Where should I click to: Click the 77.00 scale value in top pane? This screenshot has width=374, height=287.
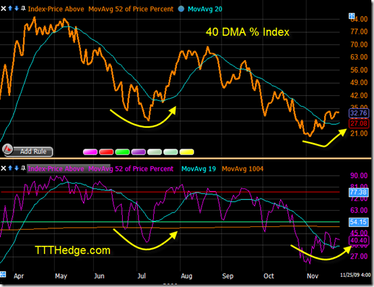359,32
